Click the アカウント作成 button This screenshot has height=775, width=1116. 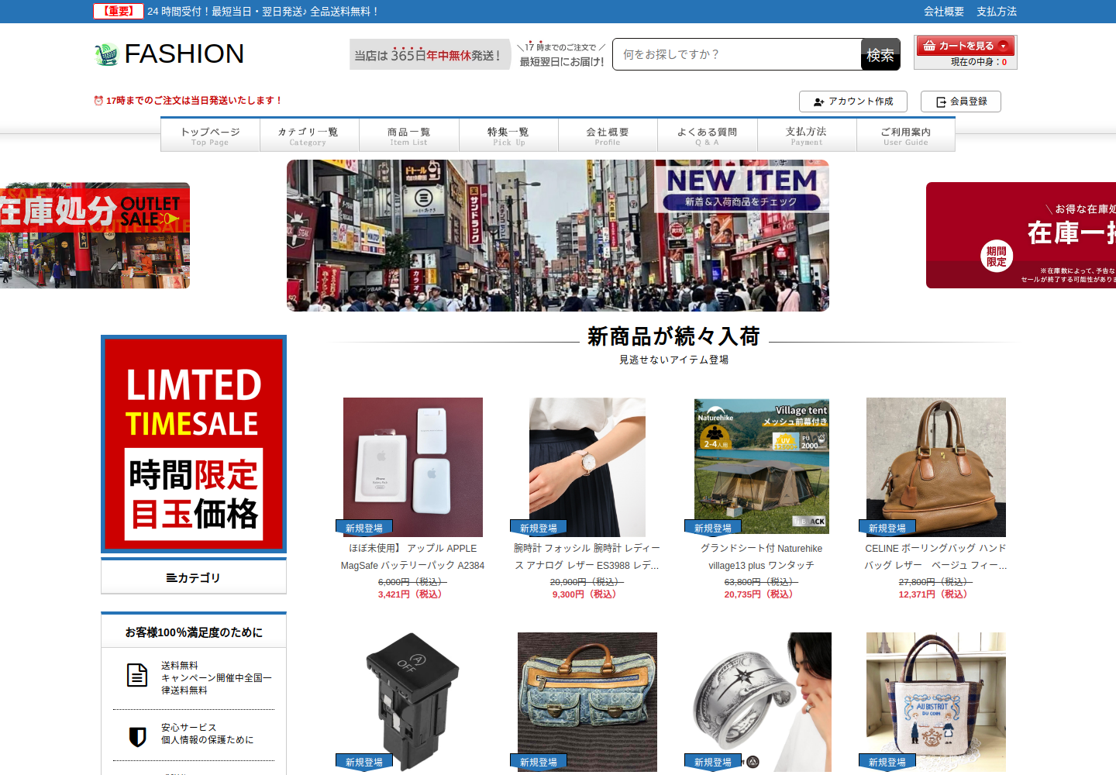pyautogui.click(x=853, y=102)
